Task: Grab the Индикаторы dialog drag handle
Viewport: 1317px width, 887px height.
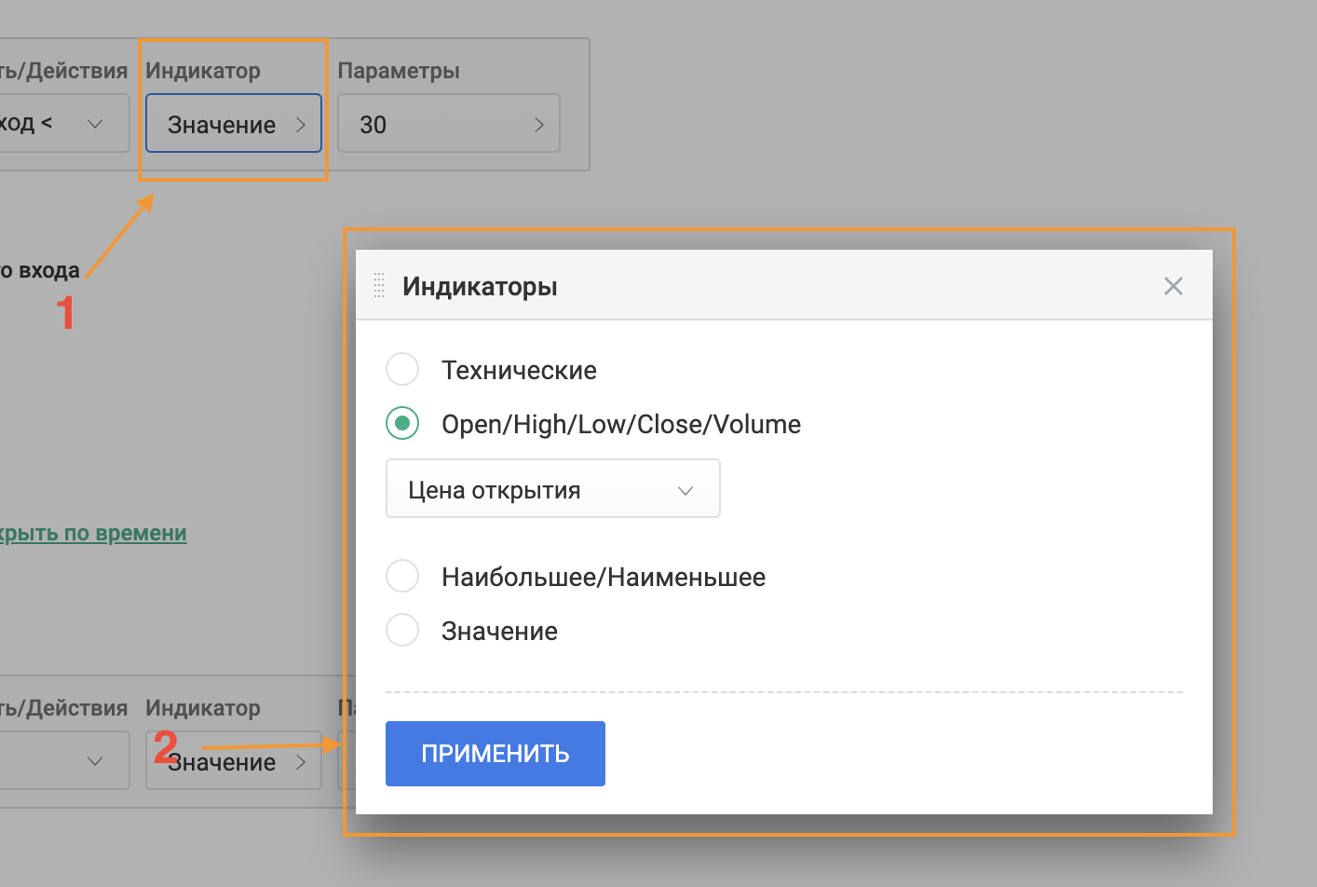Action: tap(379, 285)
